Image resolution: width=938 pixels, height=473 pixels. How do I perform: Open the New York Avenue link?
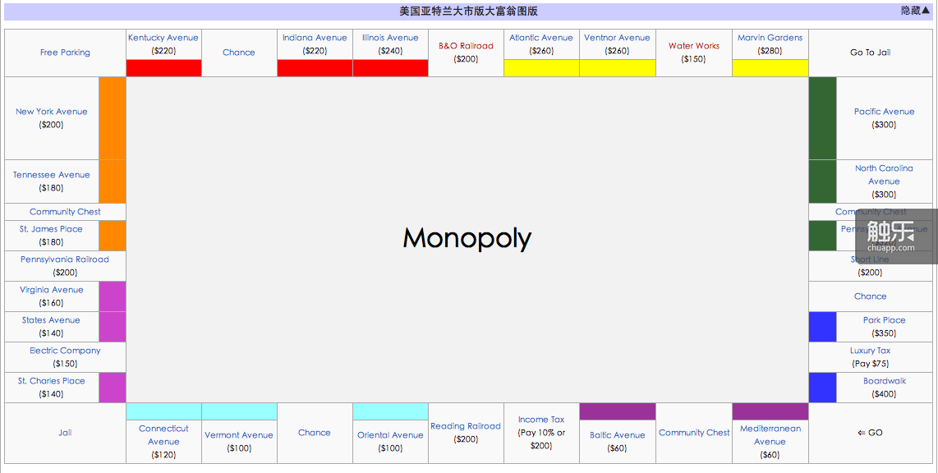52,112
